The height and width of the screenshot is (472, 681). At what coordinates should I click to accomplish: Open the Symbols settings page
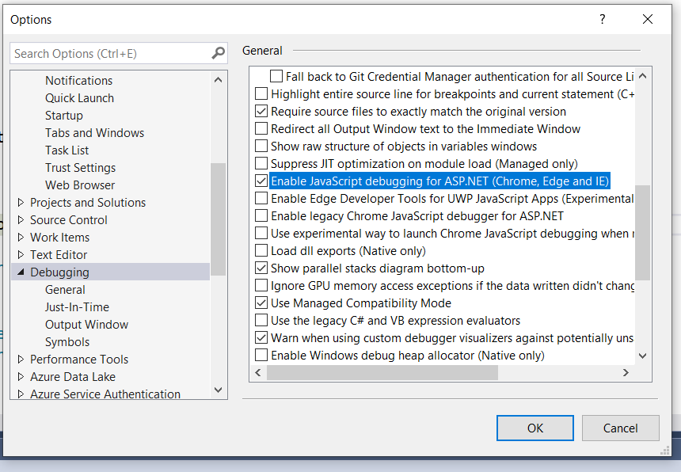tap(67, 342)
